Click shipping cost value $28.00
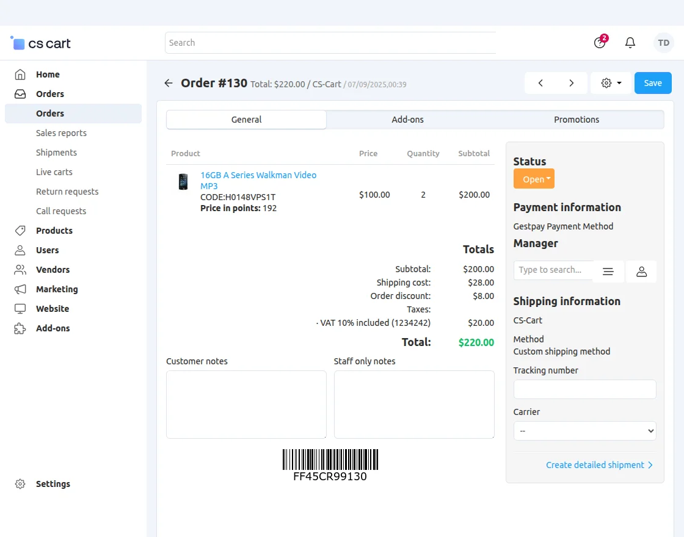The width and height of the screenshot is (684, 537). tap(481, 283)
